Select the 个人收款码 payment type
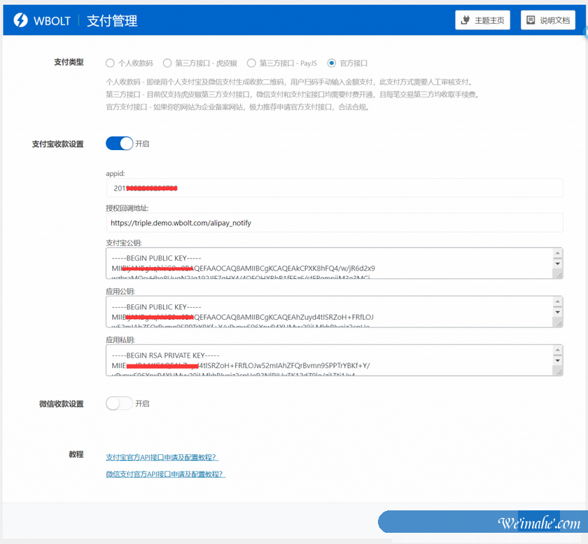 110,62
